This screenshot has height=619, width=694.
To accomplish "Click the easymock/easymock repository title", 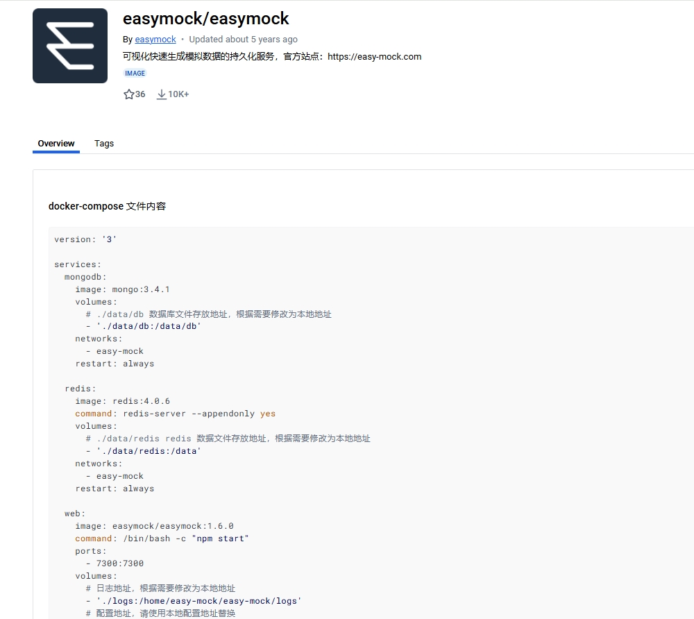I will pyautogui.click(x=206, y=18).
